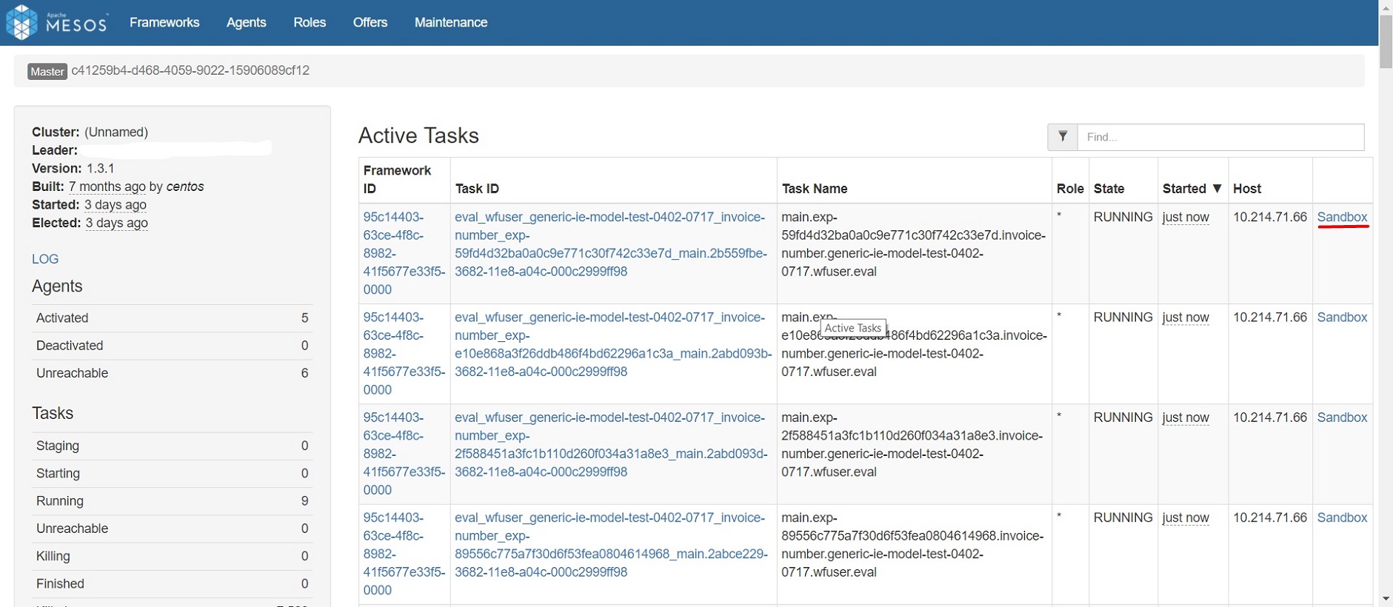The image size is (1393, 607).
Task: Click Staging tasks row
Action: point(172,446)
